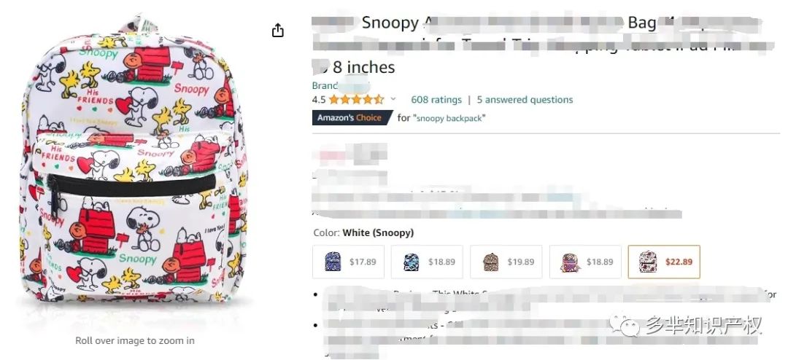
Task: Click the "Color: White (Snoopy)" label
Action: tap(363, 232)
